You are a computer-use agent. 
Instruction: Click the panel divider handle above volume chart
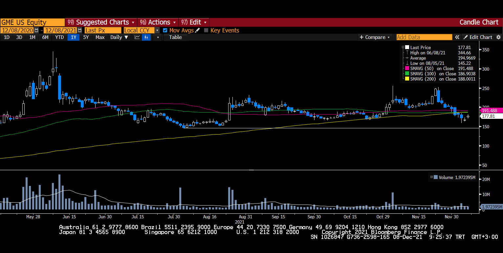pyautogui.click(x=251, y=170)
